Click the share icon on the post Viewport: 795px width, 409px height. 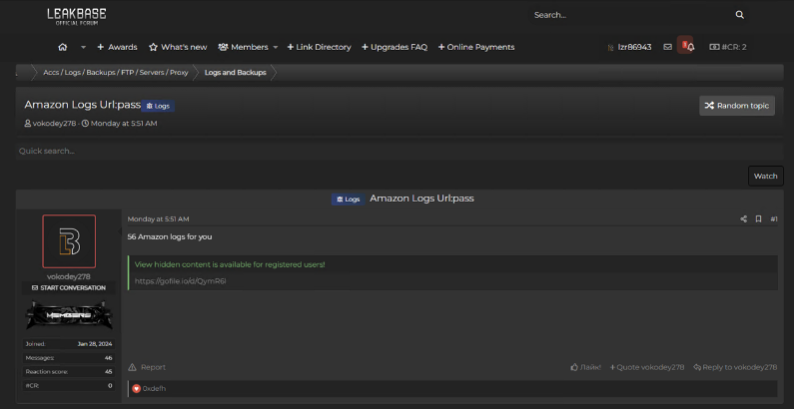(743, 218)
